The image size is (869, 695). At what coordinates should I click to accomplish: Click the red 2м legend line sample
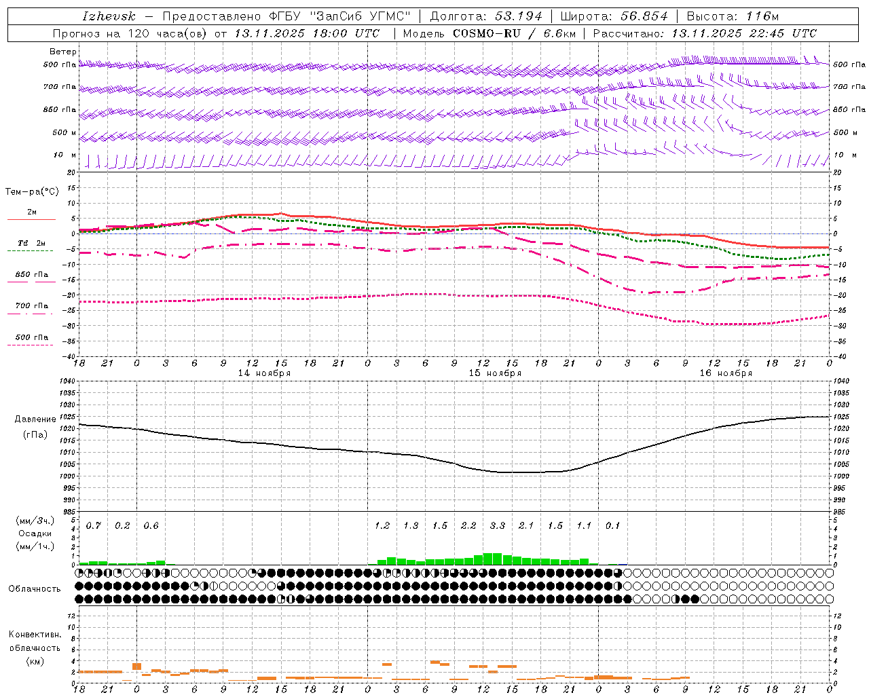[x=31, y=220]
